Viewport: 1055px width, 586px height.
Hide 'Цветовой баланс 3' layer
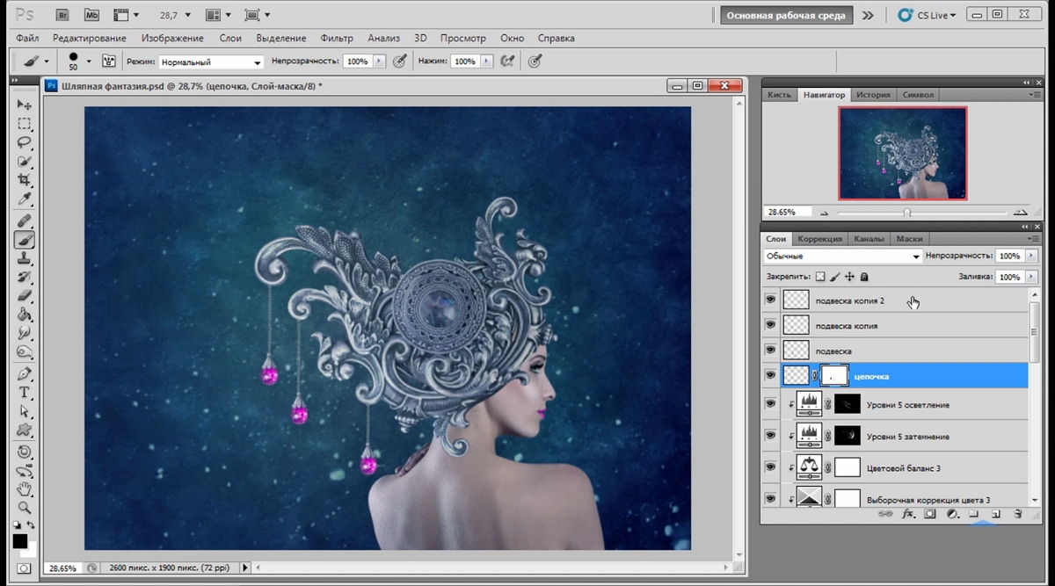(x=771, y=467)
